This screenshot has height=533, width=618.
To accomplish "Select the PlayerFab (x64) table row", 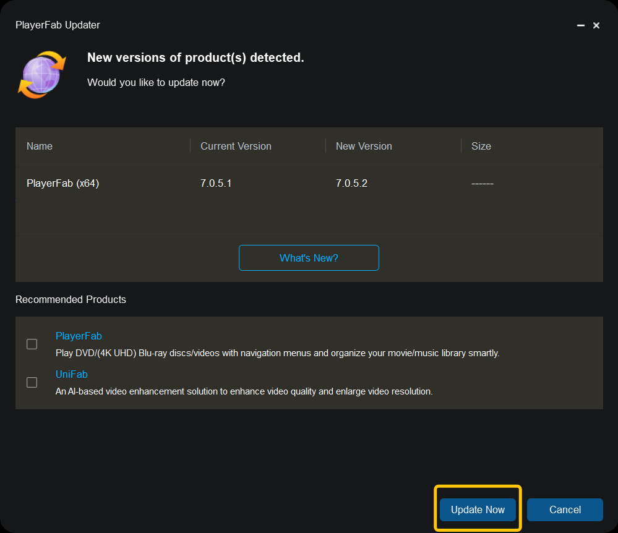I will pyautogui.click(x=309, y=183).
